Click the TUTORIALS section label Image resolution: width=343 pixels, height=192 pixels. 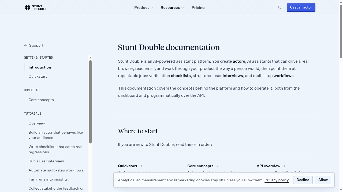click(33, 114)
